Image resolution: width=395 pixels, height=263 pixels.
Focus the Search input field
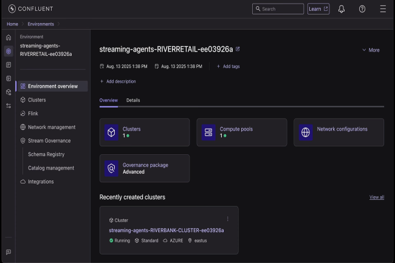278,9
